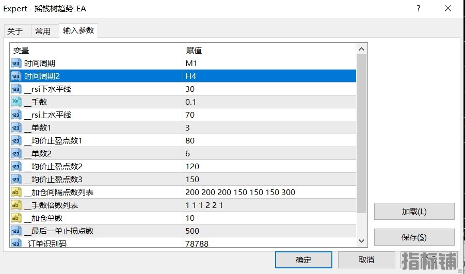Click value 200 200 200 150 150 150 300
The height and width of the screenshot is (274, 465).
[240, 192]
